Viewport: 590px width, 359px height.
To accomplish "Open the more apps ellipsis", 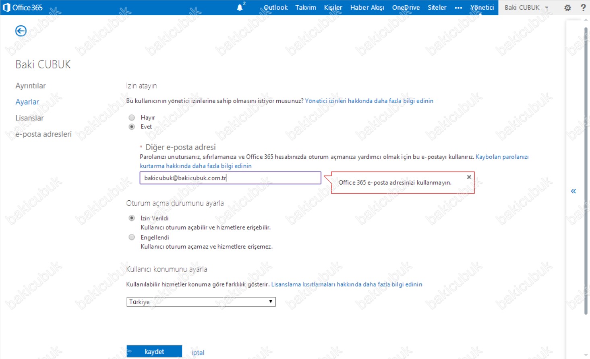I will (458, 8).
